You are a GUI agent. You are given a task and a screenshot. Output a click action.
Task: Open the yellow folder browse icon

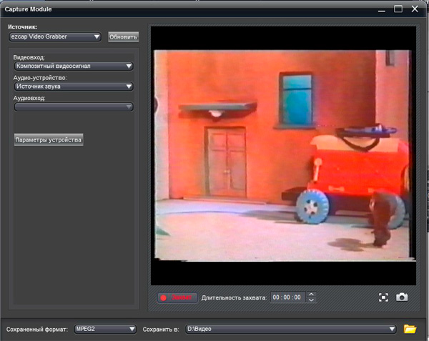(x=410, y=329)
